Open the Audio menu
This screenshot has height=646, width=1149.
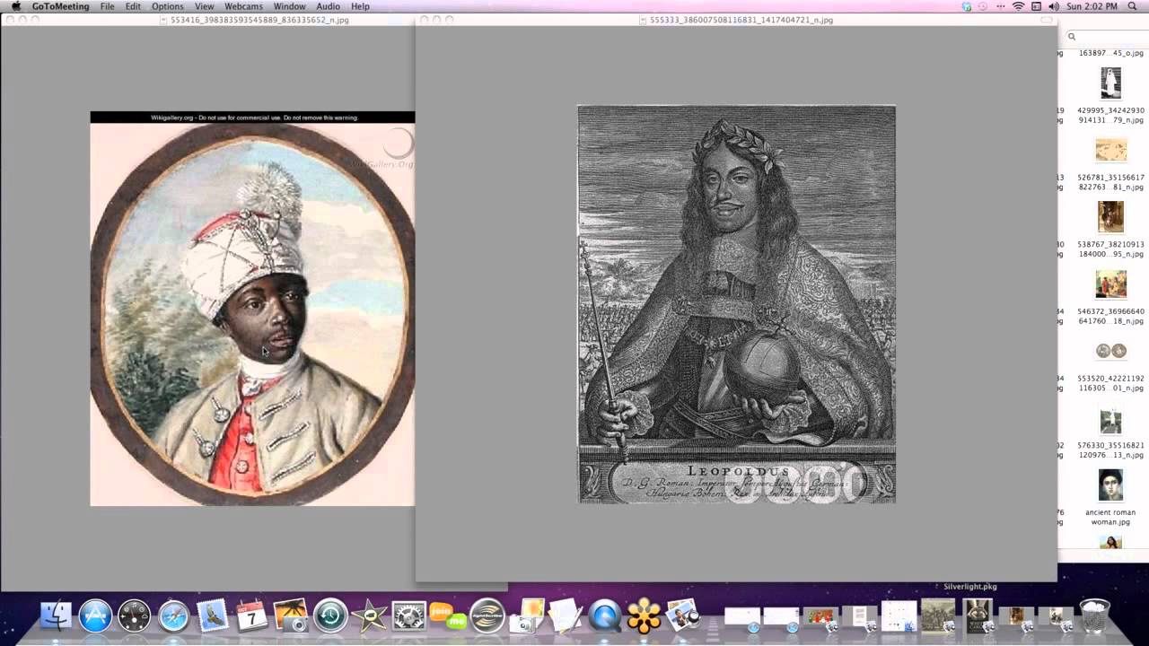(x=329, y=6)
